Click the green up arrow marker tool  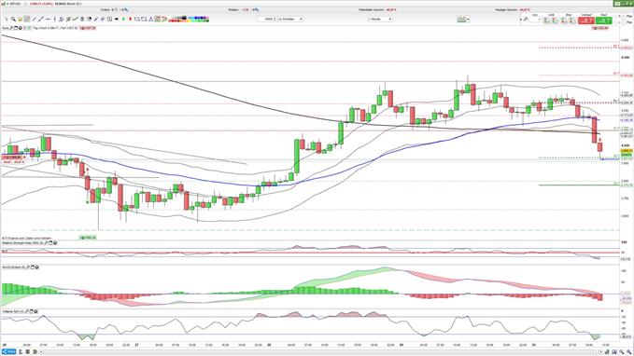pos(124,19)
